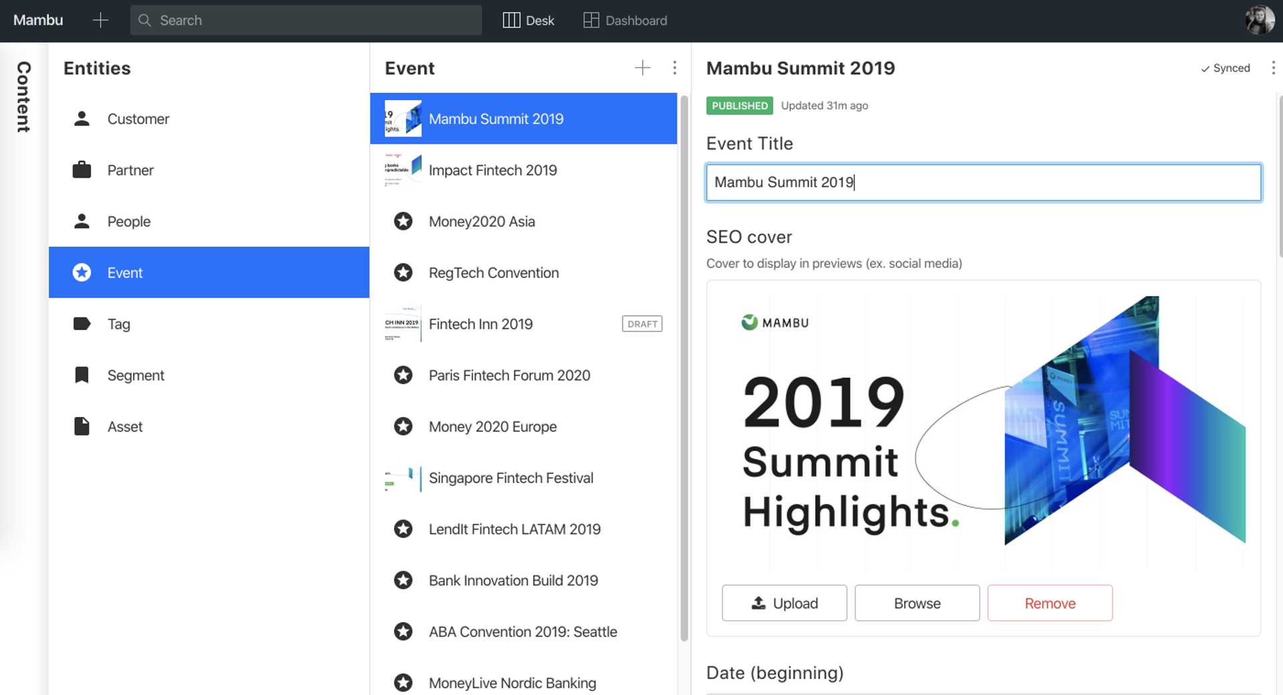
Task: Open Mambu Summit 2019 in event list
Action: pos(523,119)
